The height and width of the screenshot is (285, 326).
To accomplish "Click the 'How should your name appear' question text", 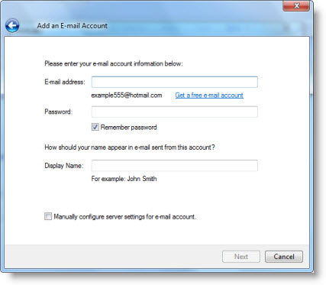I will pyautogui.click(x=130, y=147).
